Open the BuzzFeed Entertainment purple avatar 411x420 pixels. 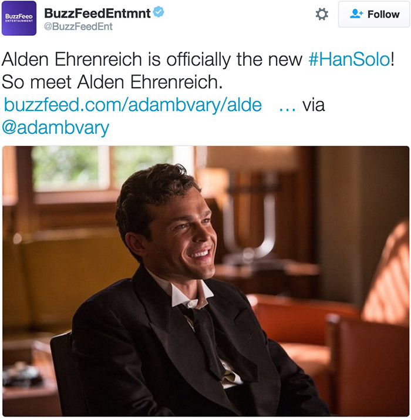tap(19, 18)
